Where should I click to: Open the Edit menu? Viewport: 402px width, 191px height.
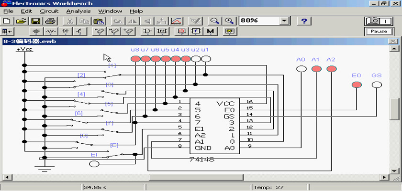pos(27,11)
